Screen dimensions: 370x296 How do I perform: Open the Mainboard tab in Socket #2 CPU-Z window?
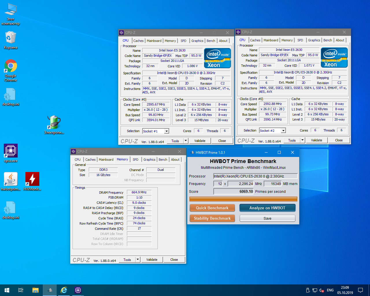click(x=271, y=40)
